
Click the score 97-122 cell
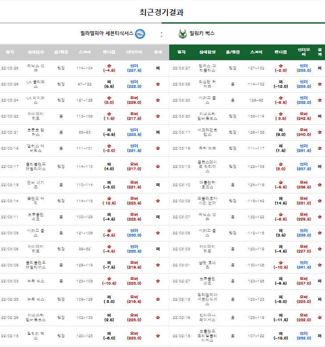85,84
